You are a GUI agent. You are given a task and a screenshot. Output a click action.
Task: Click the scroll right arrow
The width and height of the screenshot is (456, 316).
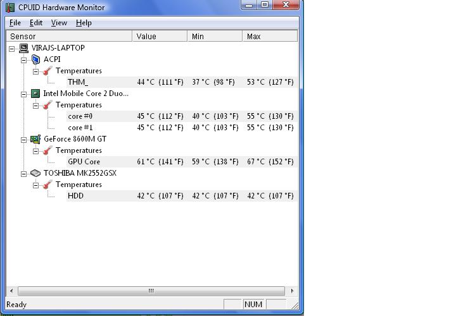pyautogui.click(x=292, y=291)
